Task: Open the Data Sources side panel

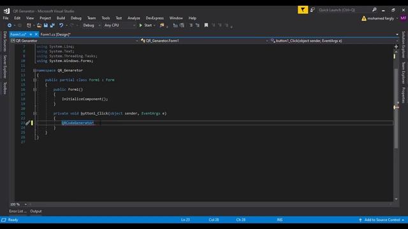Action: 4,41
